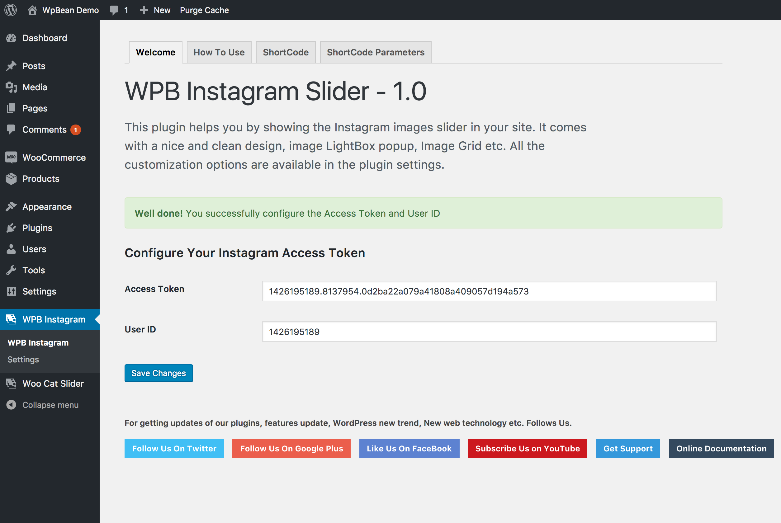Click Like Us On FaceBook button
This screenshot has width=781, height=523.
tap(409, 449)
